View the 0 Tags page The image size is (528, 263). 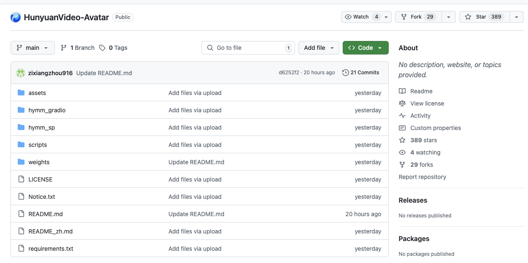click(x=113, y=48)
